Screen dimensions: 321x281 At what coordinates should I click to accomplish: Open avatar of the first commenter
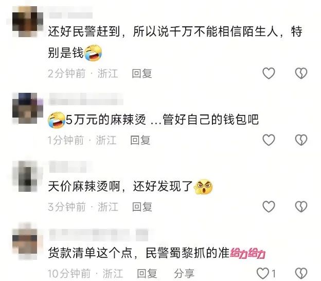click(x=28, y=22)
